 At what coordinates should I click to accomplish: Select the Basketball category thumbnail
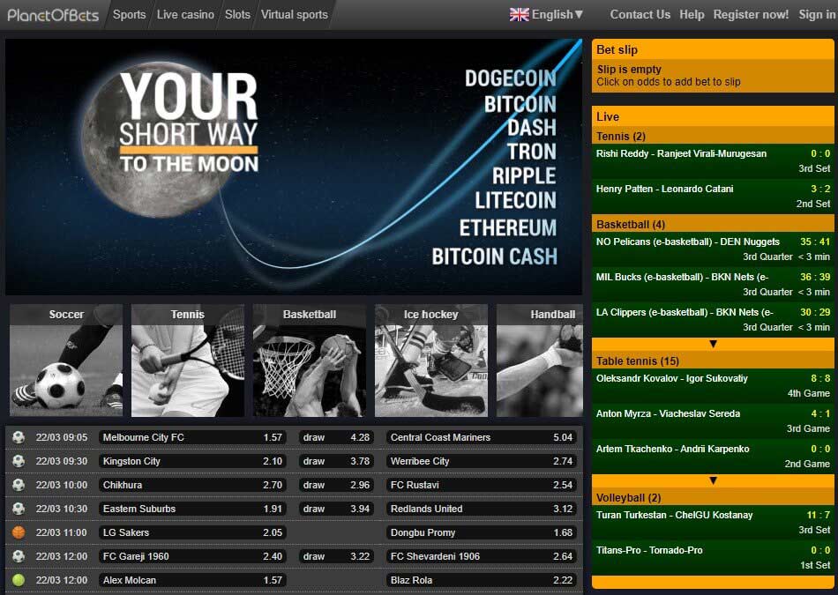tap(310, 361)
